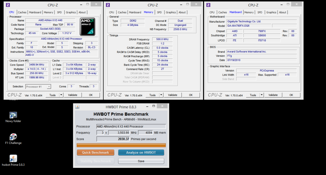
Task: Select the CPU tab in the middle CPU-Z window
Action: pos(112,12)
